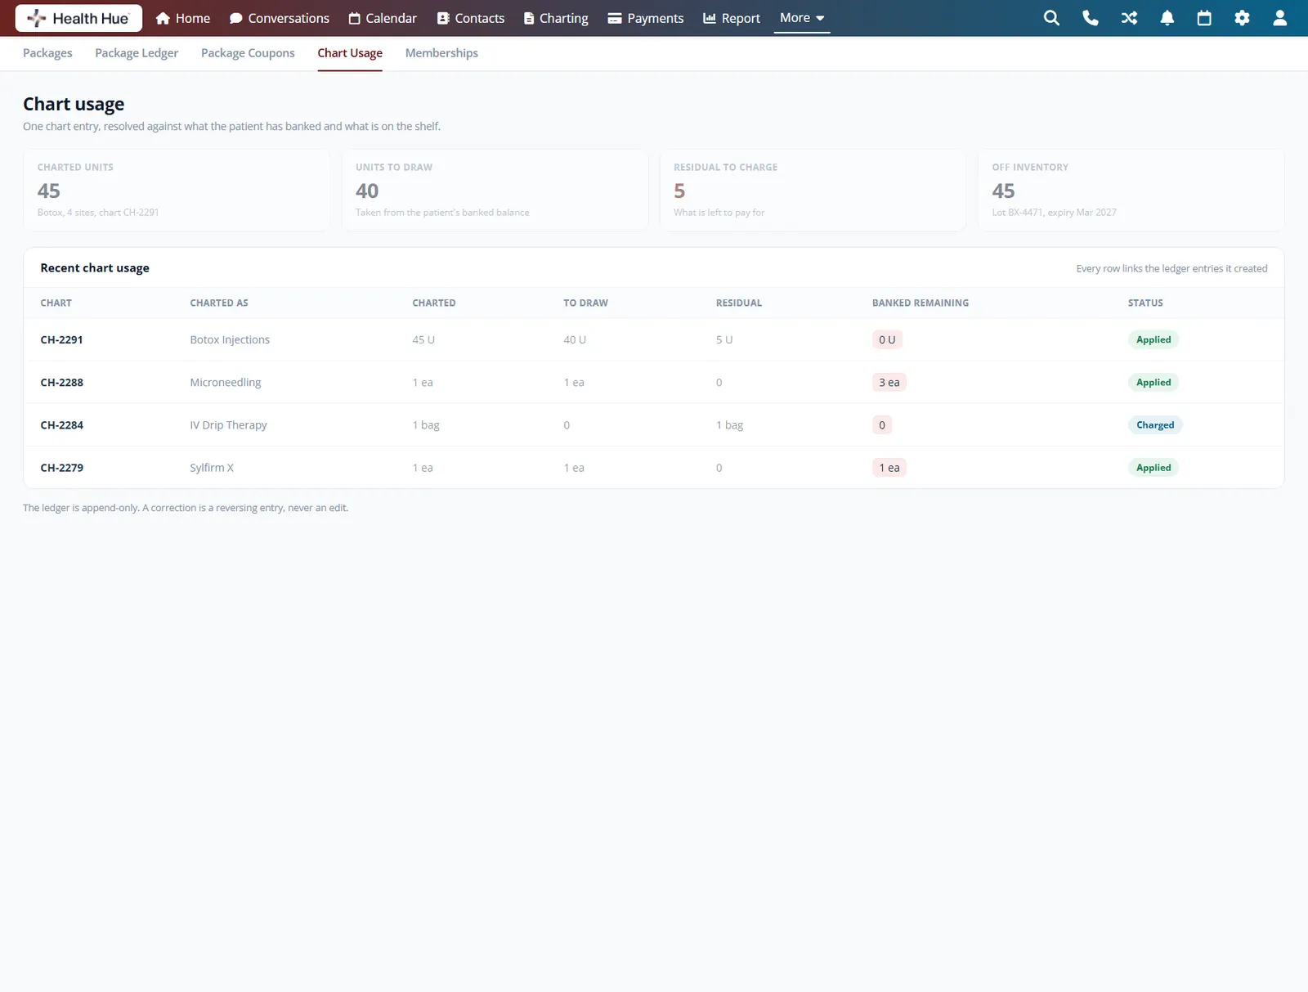The height and width of the screenshot is (992, 1308).
Task: Click 'Microneedling' in Charted As column
Action: coord(226,382)
